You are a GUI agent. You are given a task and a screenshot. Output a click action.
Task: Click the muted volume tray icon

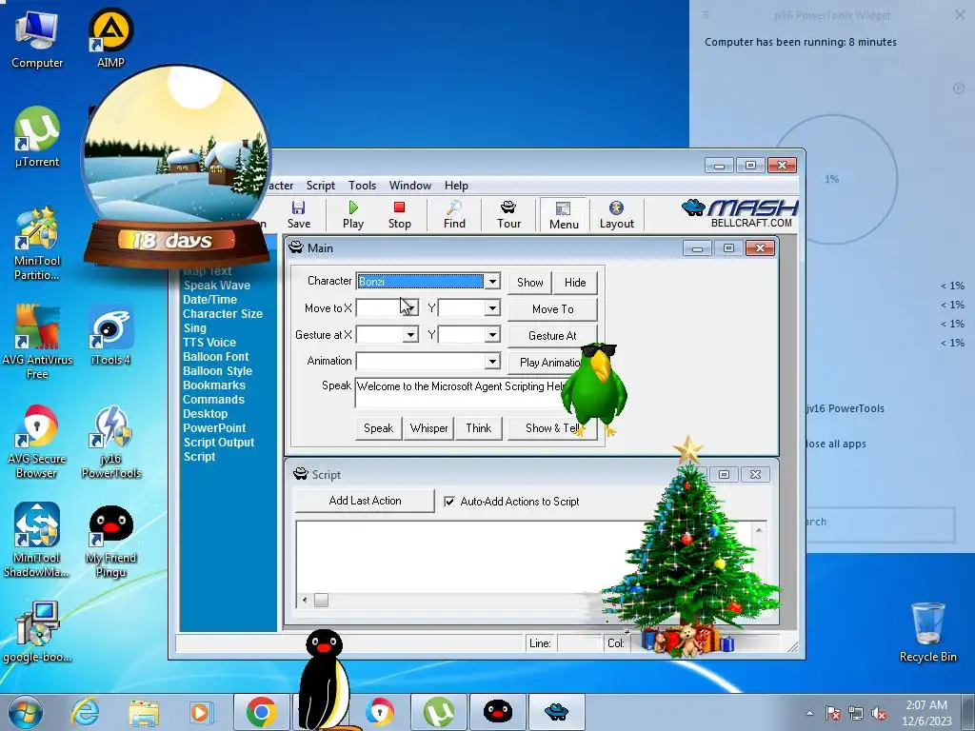[879, 713]
